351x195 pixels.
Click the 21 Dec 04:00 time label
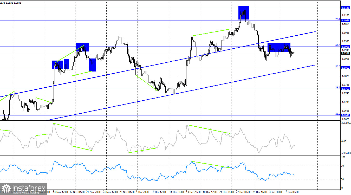pos(227,192)
